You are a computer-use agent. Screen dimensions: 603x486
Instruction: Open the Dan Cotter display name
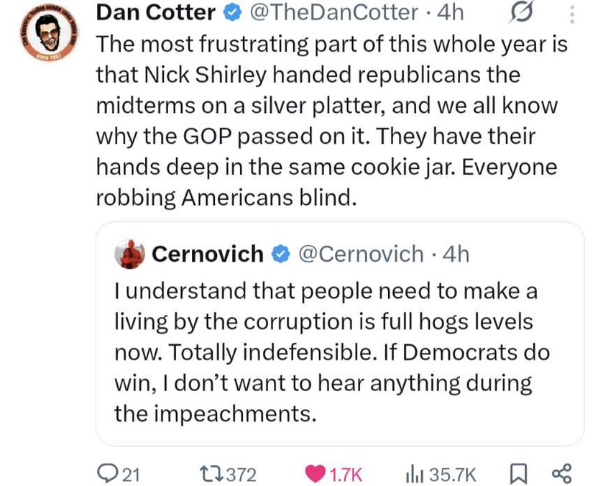(155, 12)
